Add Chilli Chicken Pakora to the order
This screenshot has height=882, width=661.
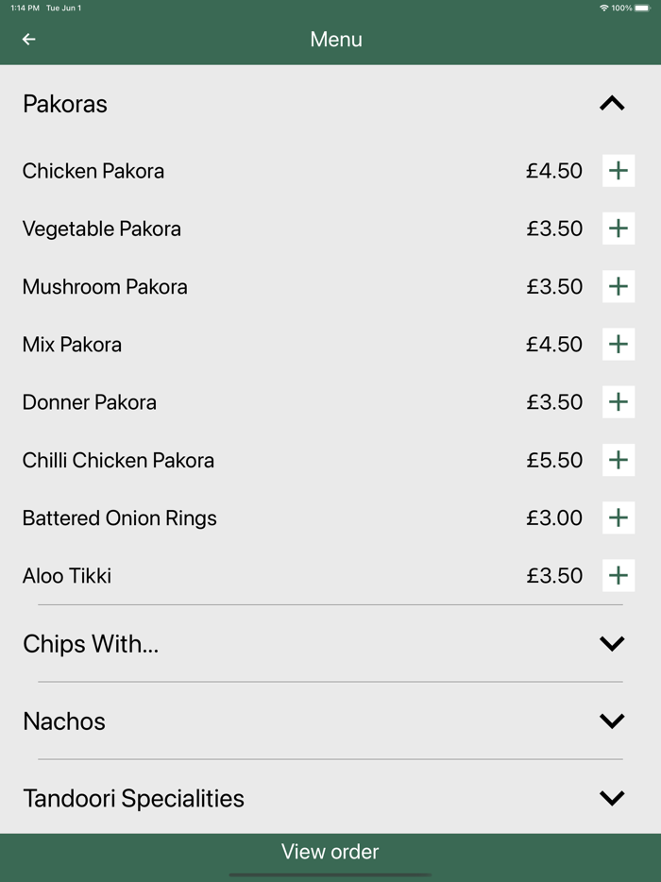click(x=619, y=460)
